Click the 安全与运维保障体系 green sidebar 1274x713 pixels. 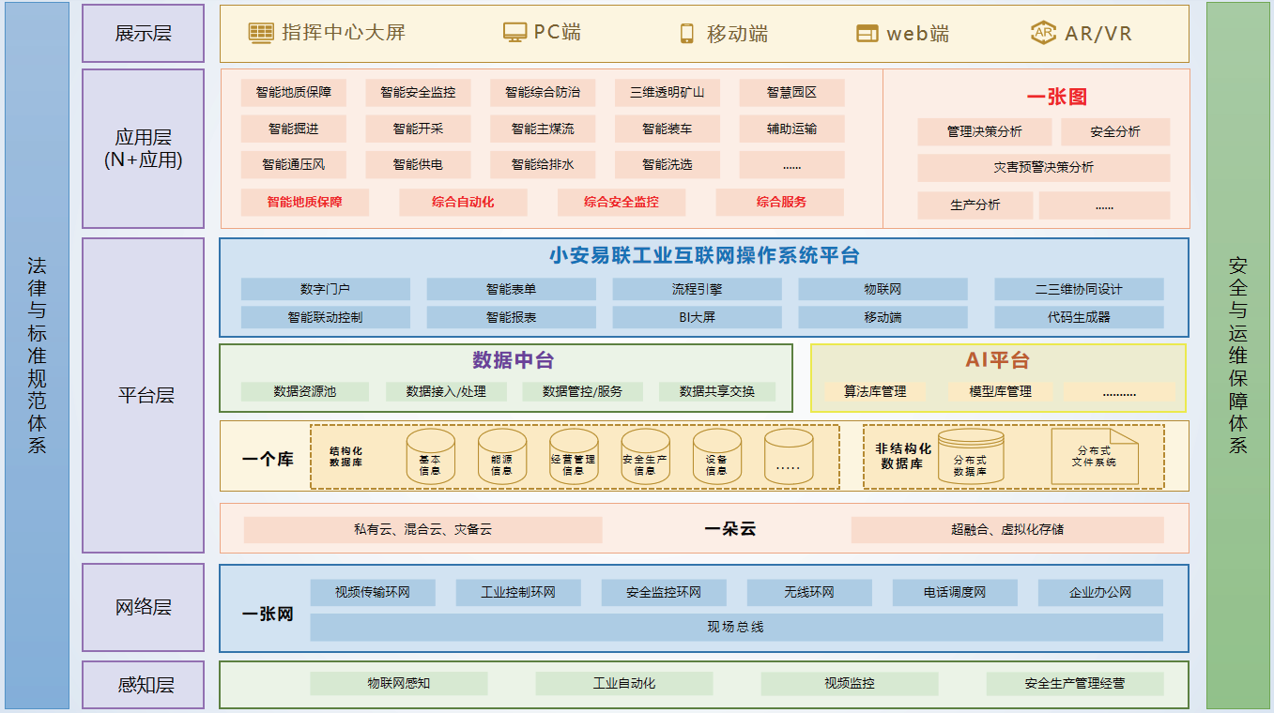click(x=1237, y=356)
